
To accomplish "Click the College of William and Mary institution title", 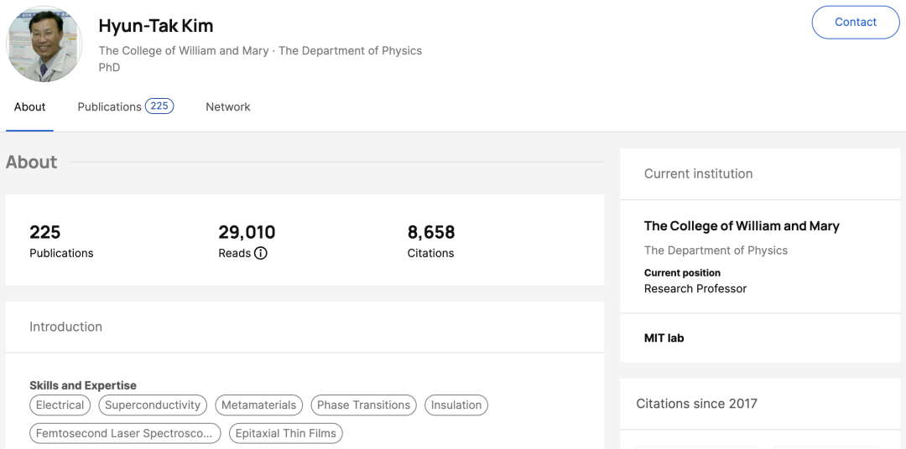I will pyautogui.click(x=742, y=226).
